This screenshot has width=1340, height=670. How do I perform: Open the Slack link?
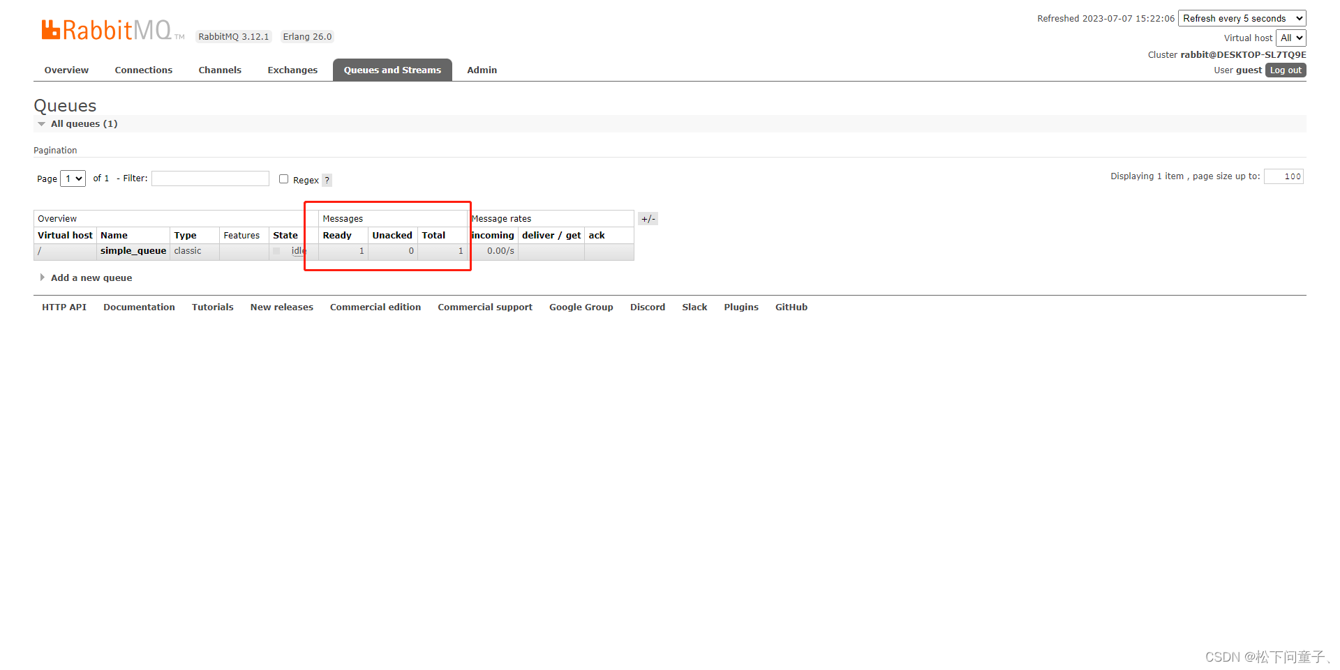tap(694, 307)
